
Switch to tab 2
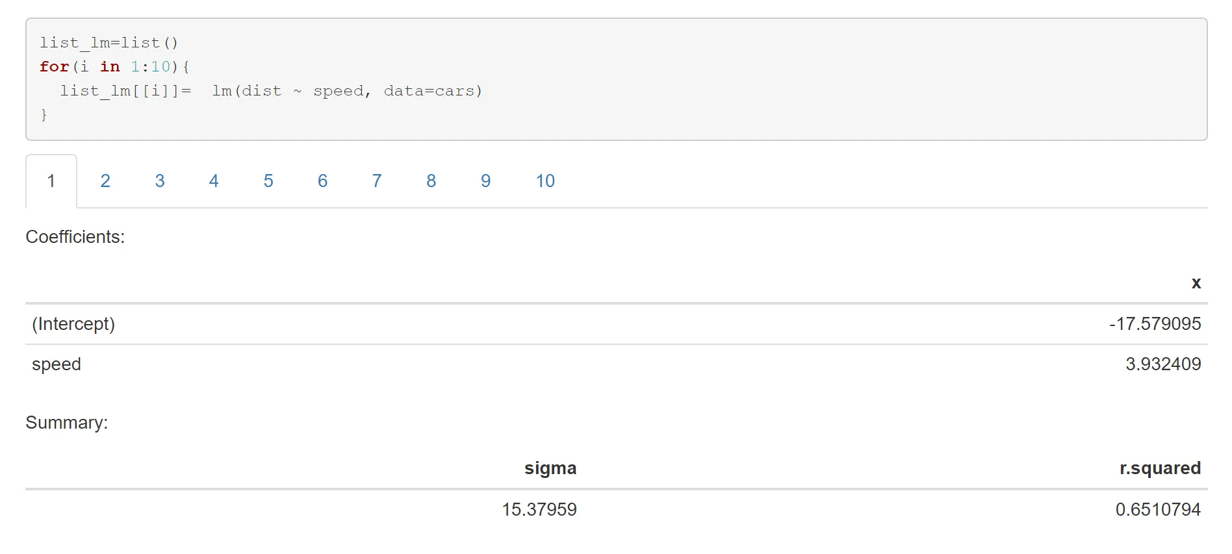click(x=105, y=181)
